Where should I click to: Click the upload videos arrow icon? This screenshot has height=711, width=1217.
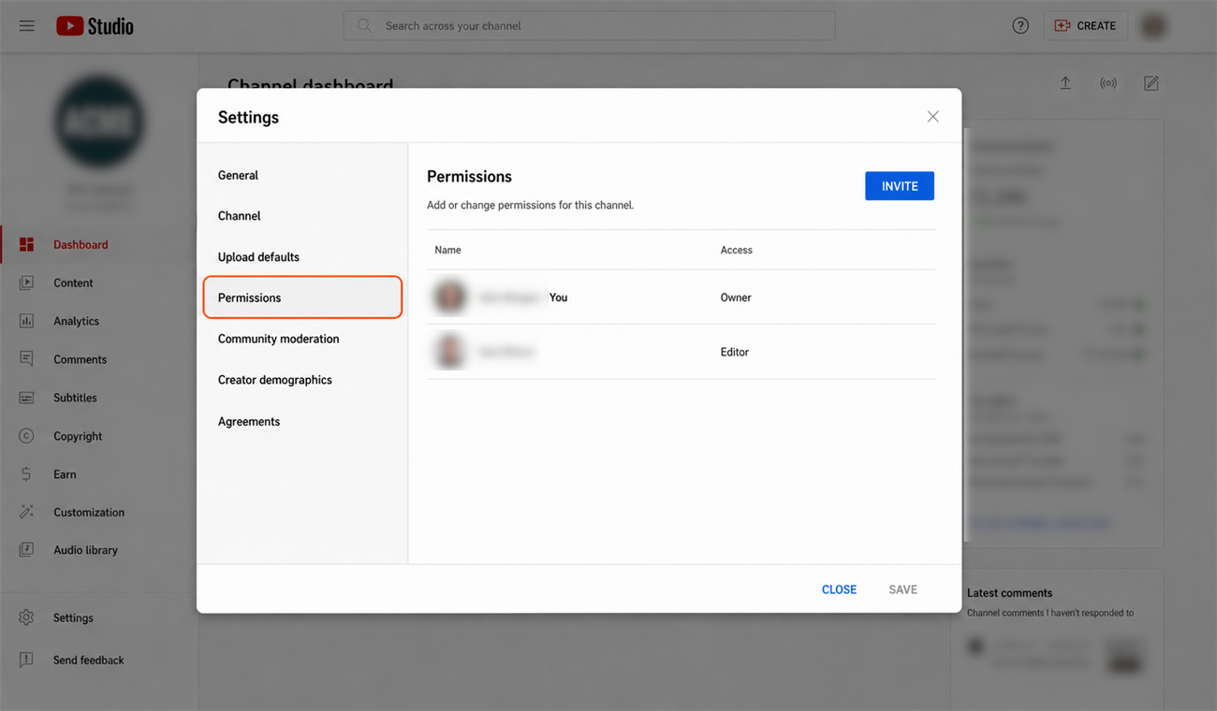tap(1065, 83)
